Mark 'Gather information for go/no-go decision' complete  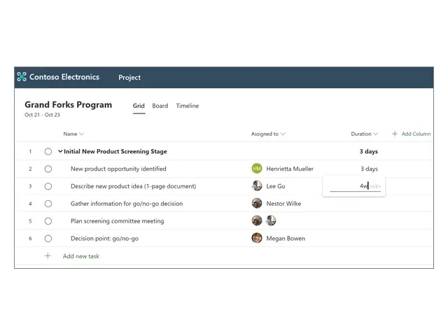coord(48,204)
